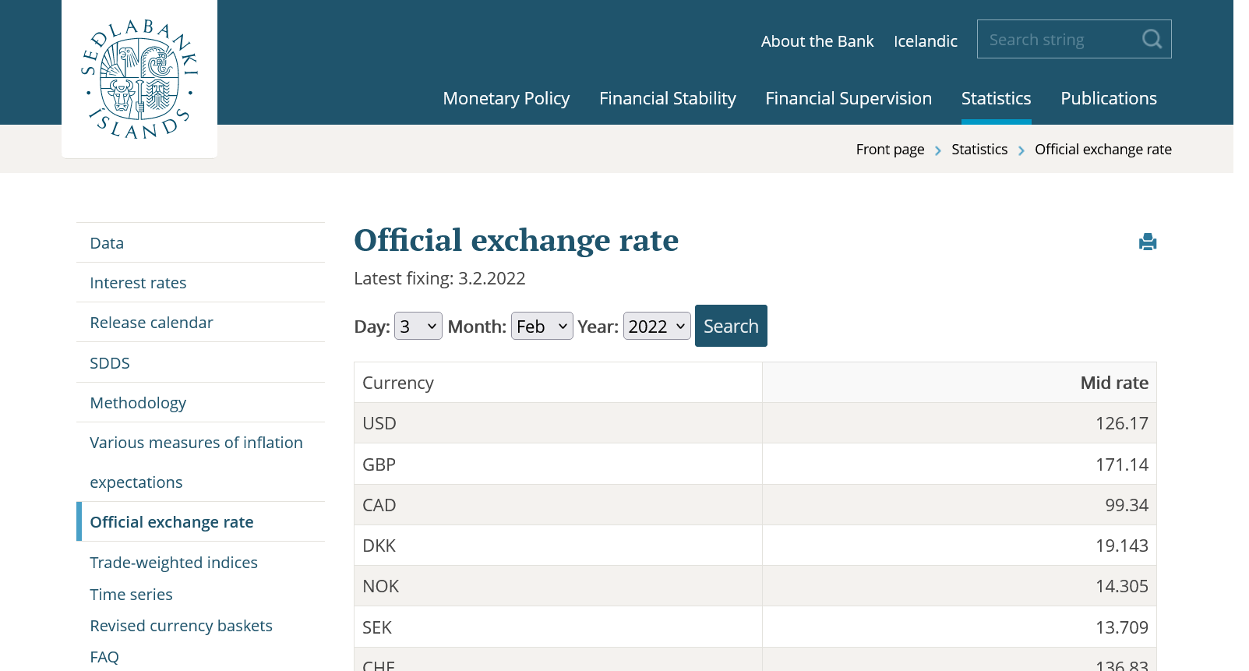The height and width of the screenshot is (671, 1249).
Task: Type in the Search string field
Action: pyautogui.click(x=1056, y=40)
